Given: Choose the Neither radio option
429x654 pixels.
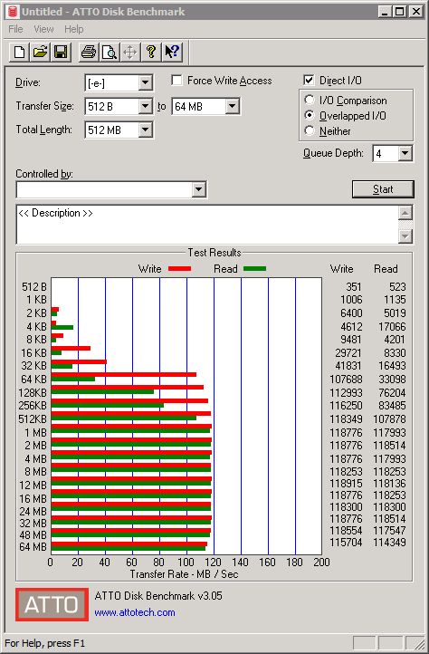Looking at the screenshot, I should (x=310, y=131).
